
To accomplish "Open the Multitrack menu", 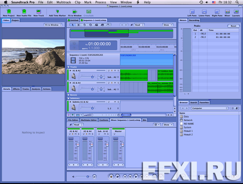I will click(64, 2).
